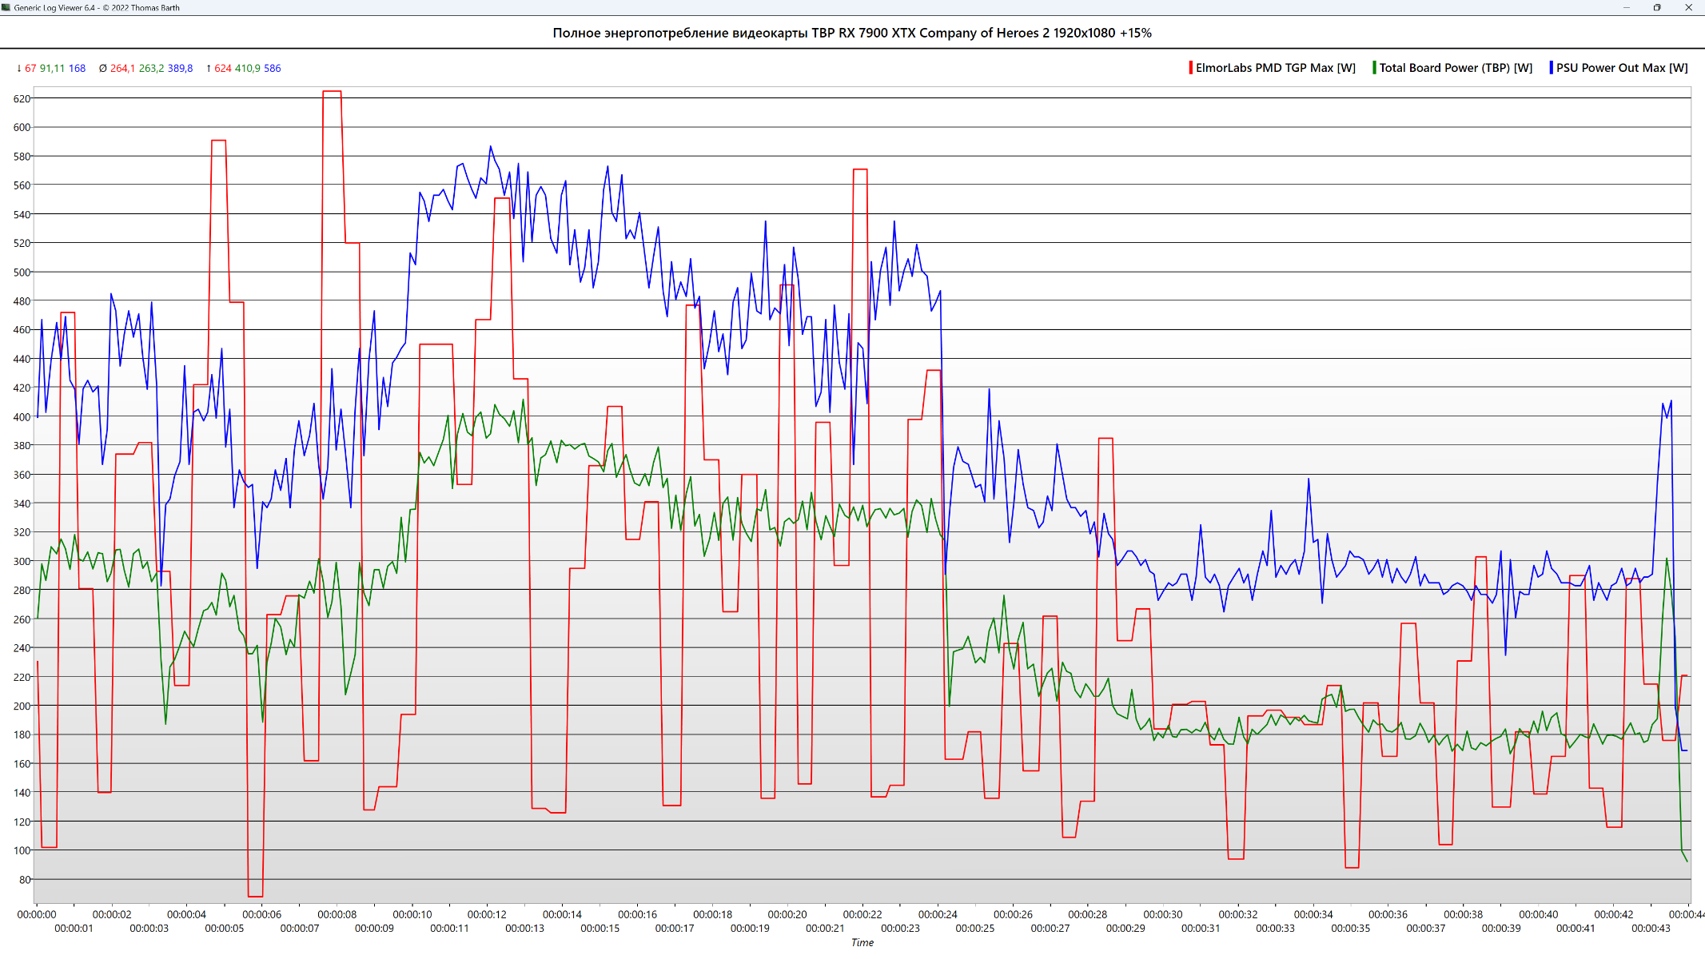Click the 300 value on the Y axis
This screenshot has width=1705, height=959.
(x=22, y=561)
